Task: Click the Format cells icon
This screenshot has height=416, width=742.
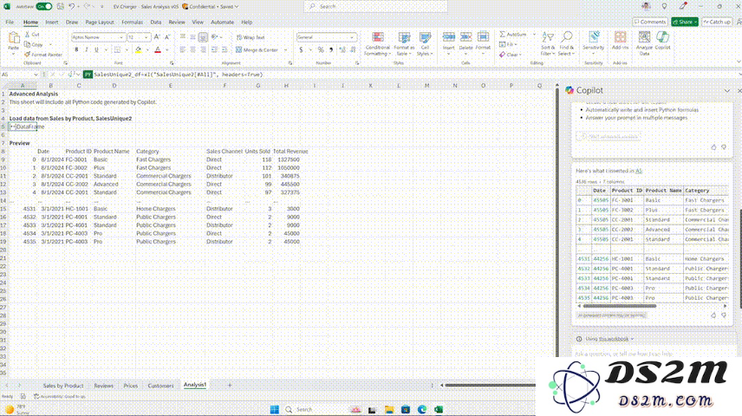Action: [x=483, y=37]
